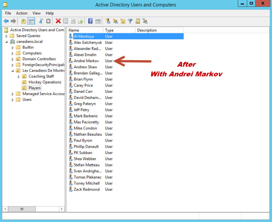
Task: Click Find objects magnifier icon
Action: 137,21
